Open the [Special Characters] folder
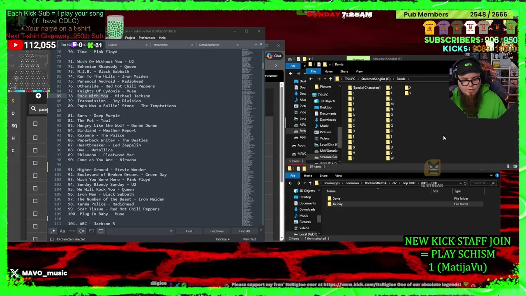Screen dimensions: 526x296 (365, 88)
